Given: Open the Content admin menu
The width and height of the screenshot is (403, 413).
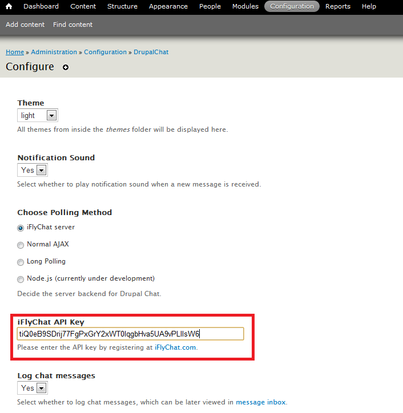Looking at the screenshot, I should pos(83,6).
